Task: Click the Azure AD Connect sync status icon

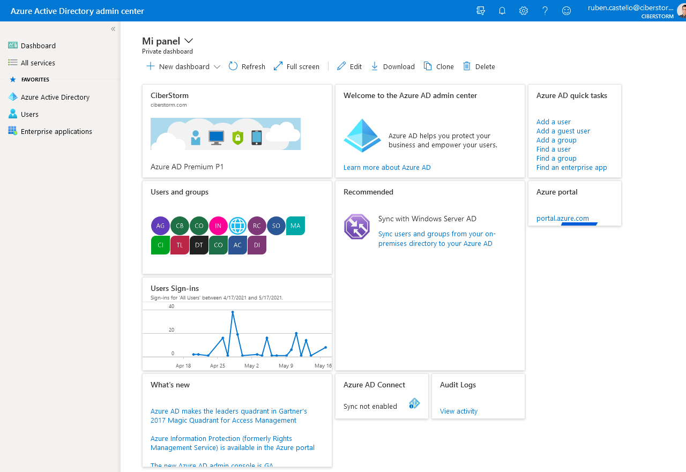Action: (x=414, y=404)
